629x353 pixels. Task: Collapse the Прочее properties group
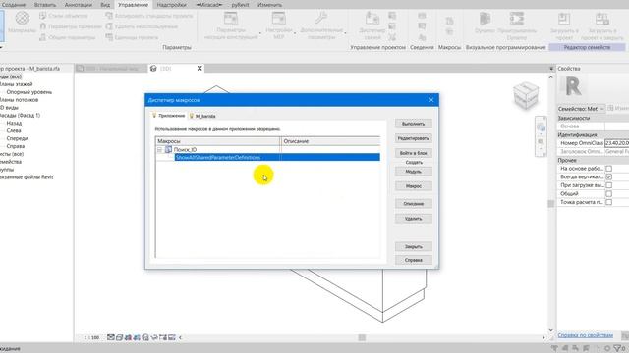coord(593,160)
